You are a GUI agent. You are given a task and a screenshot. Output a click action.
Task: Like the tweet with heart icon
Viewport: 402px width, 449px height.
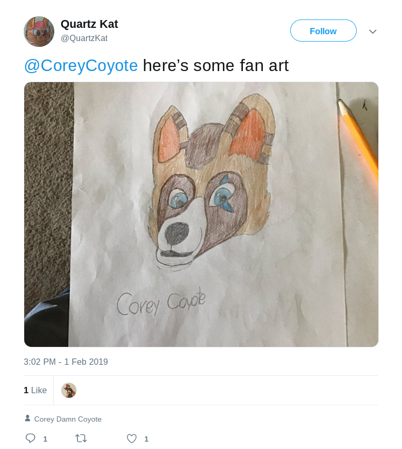pyautogui.click(x=132, y=438)
